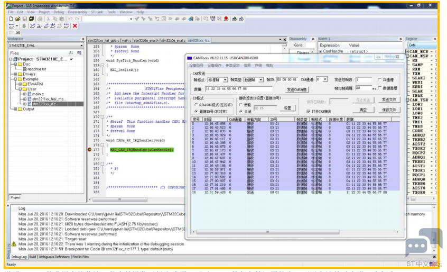The width and height of the screenshot is (447, 272).
Task: Open the Build tab in log panel
Action: pos(33,257)
